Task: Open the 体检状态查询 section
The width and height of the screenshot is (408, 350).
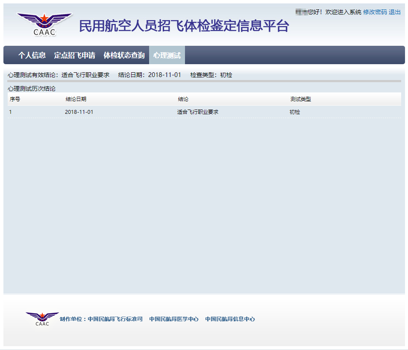Action: coord(124,55)
